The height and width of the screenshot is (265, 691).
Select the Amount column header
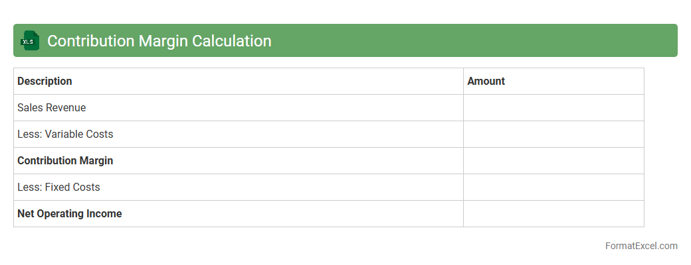click(x=486, y=81)
